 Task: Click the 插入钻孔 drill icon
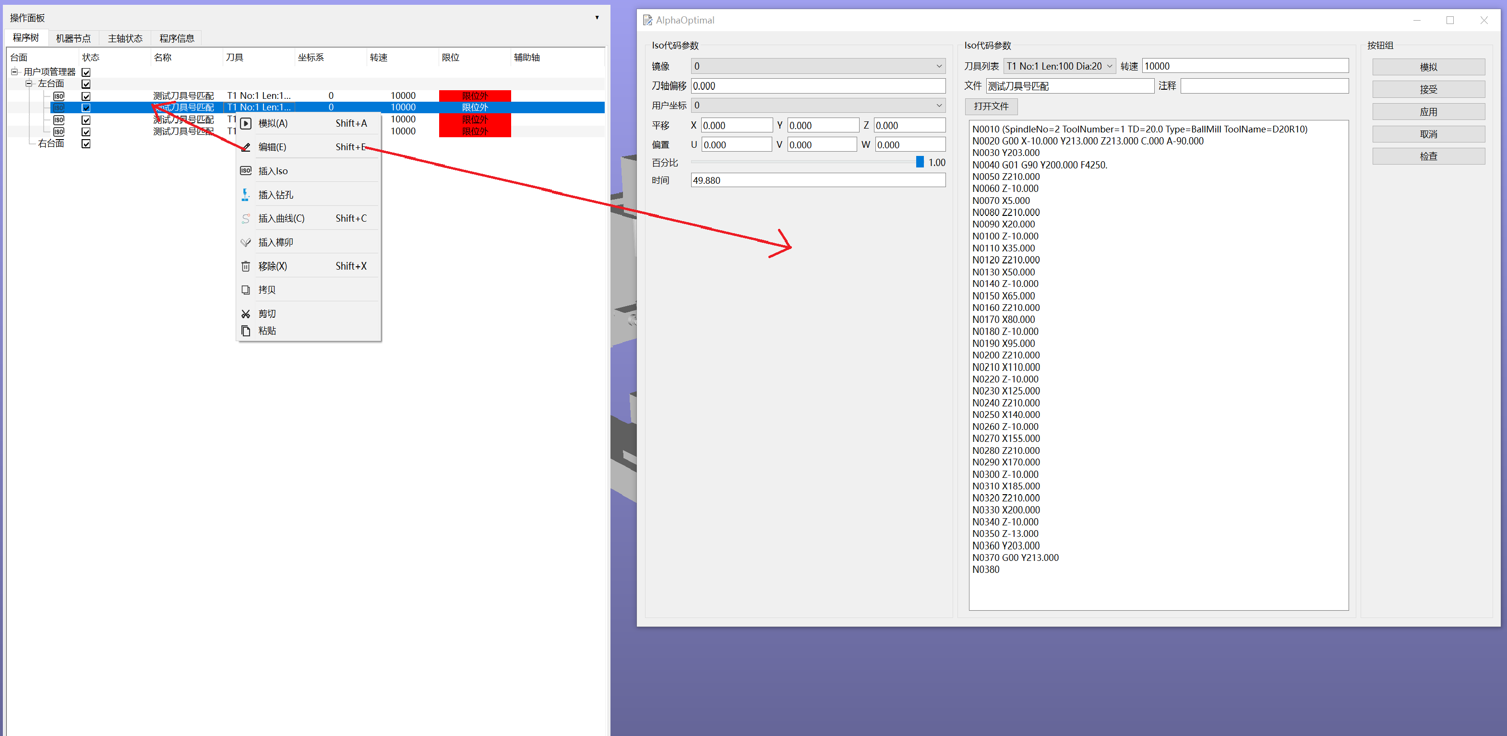(x=246, y=195)
